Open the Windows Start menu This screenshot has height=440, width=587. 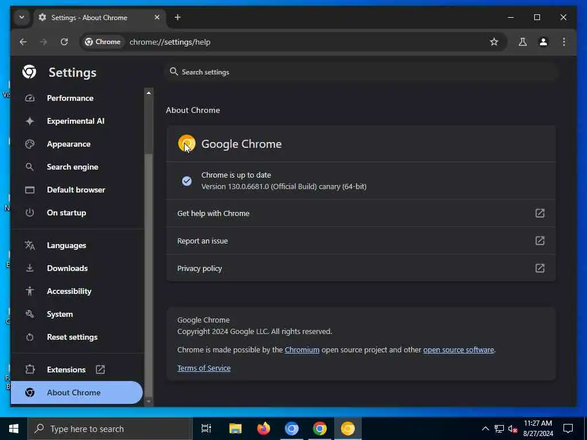coord(14,429)
